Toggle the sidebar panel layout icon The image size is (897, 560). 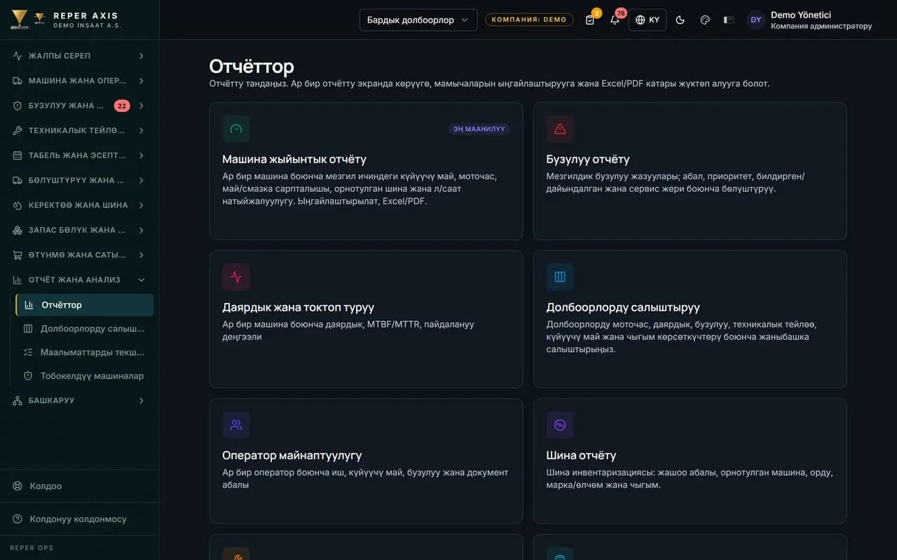tap(729, 20)
